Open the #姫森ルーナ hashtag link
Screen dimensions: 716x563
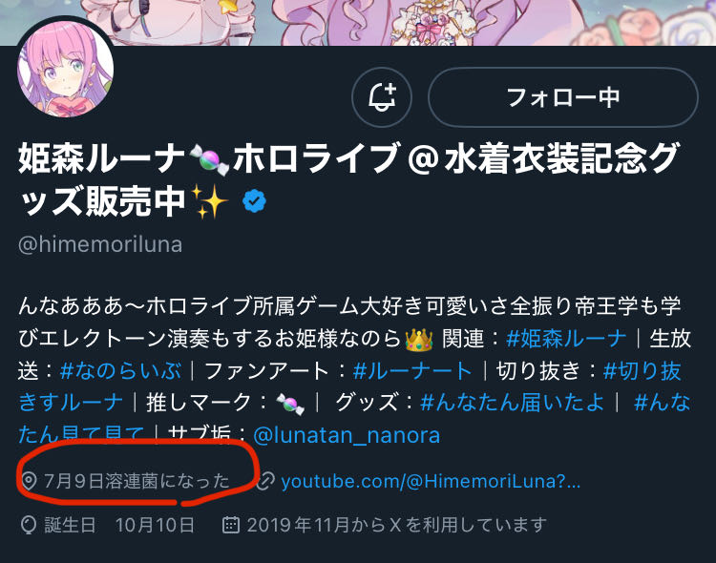(x=566, y=339)
